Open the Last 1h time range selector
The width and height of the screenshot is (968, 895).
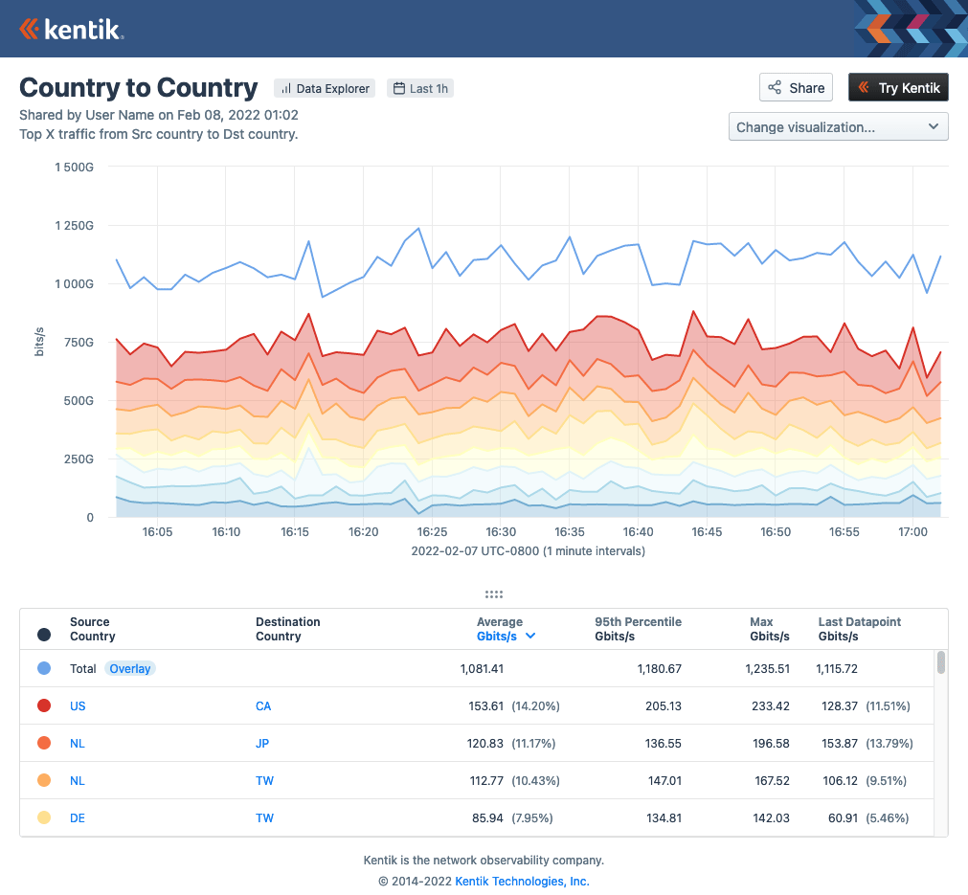click(419, 88)
